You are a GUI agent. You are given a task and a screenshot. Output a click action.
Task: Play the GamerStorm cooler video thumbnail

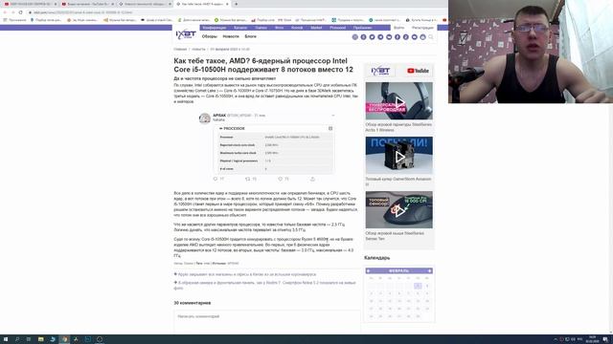[x=399, y=156]
